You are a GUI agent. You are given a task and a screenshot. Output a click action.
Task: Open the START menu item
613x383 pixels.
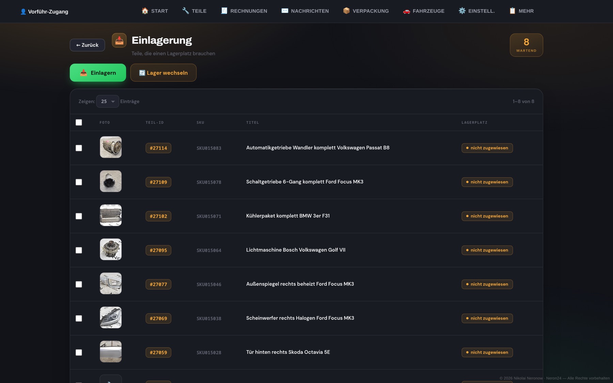click(155, 11)
